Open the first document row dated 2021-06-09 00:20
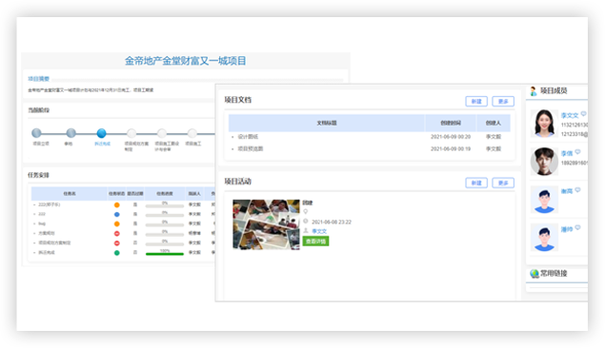 tap(370, 137)
